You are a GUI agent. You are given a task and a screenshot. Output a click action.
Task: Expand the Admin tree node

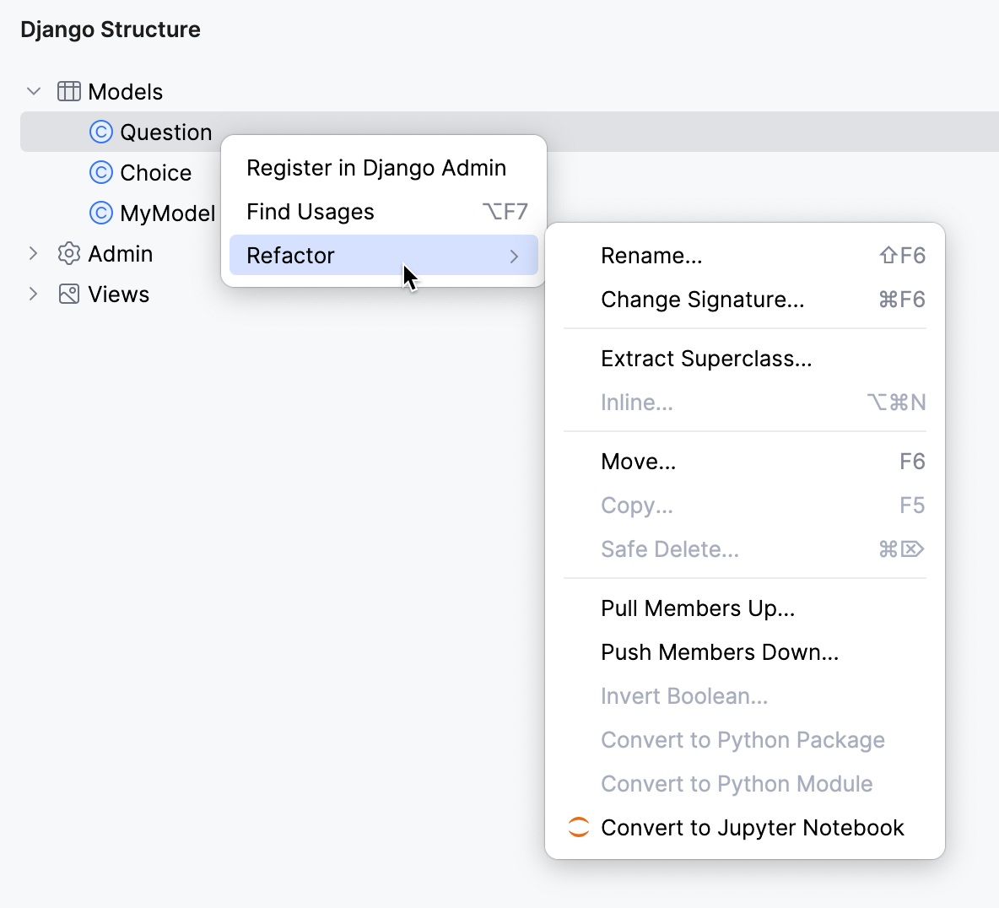(32, 253)
